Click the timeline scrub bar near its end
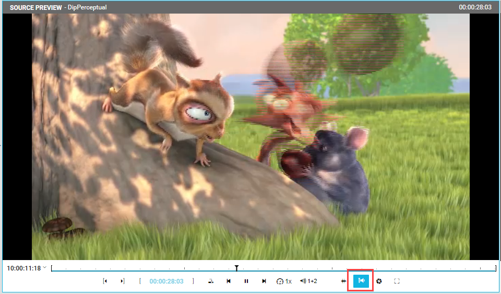 485,271
